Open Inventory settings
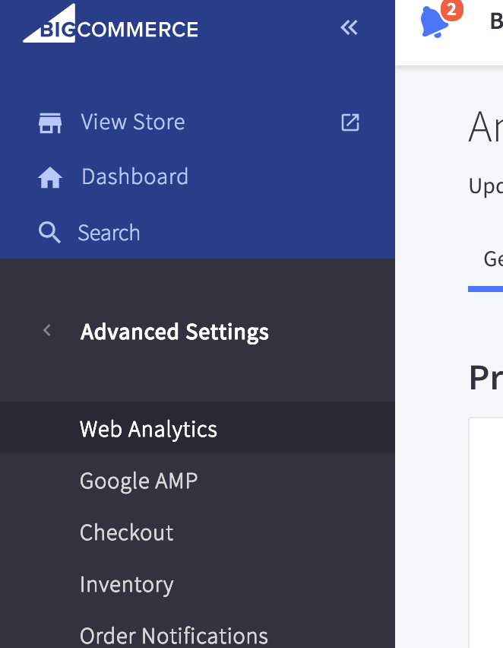Viewport: 503px width, 648px height. pos(126,584)
